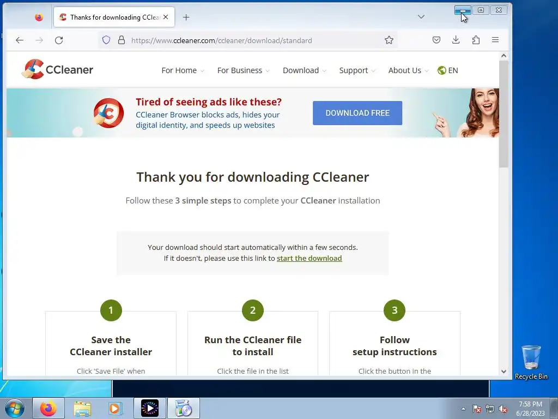The width and height of the screenshot is (558, 419).
Task: Expand the Support menu
Action: tap(357, 70)
